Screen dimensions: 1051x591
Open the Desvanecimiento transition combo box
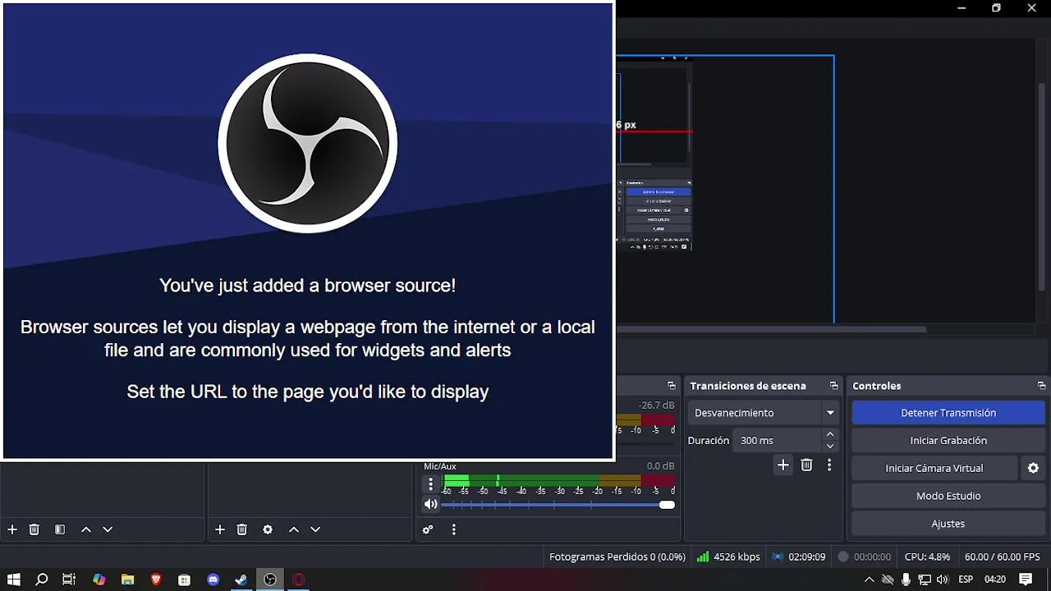point(763,413)
